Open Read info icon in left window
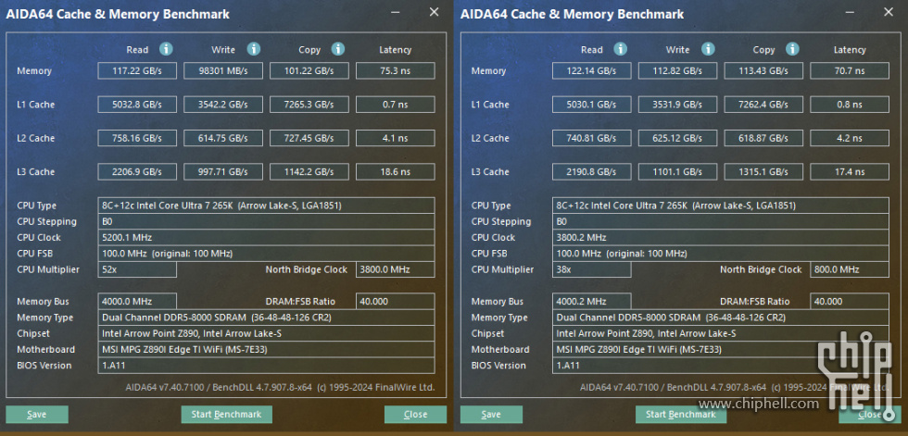Viewport: 908px width, 436px height. pos(166,49)
